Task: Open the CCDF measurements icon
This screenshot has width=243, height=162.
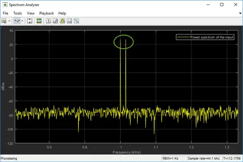Action: [76, 21]
